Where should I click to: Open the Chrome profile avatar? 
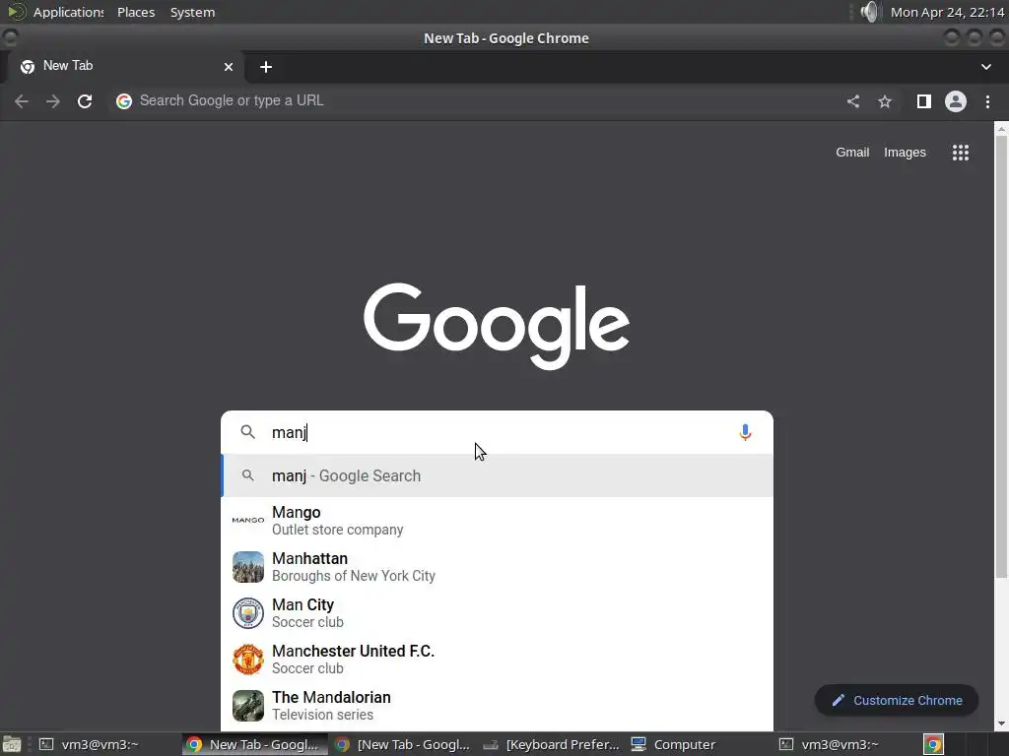tap(956, 101)
